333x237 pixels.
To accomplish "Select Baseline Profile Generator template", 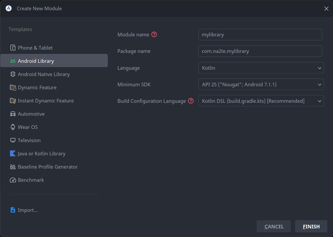I will pos(48,167).
